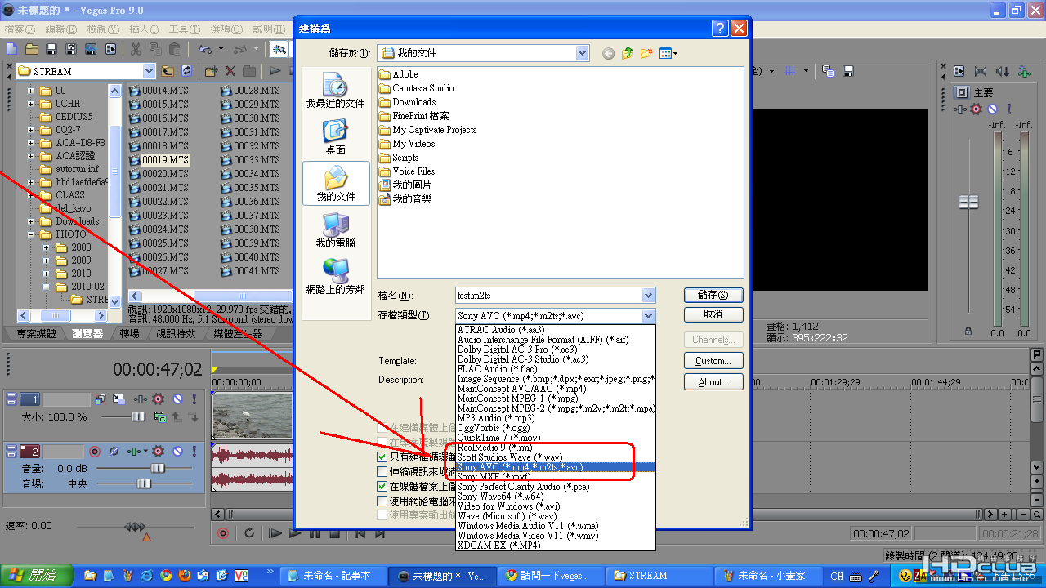The width and height of the screenshot is (1046, 588).
Task: Open the 儲存於 location dropdown in Save dialog
Action: [x=582, y=53]
